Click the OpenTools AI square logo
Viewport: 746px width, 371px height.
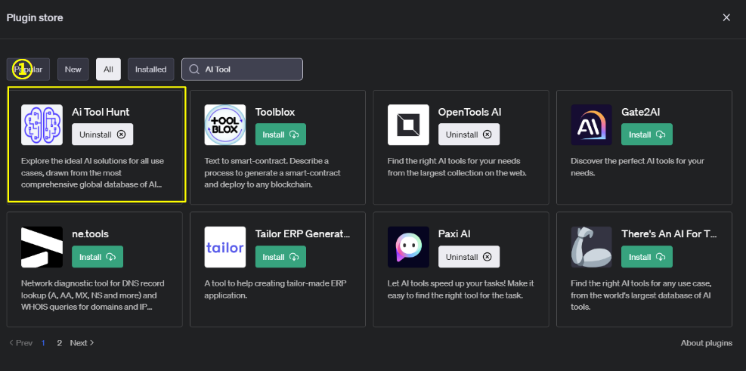point(408,125)
